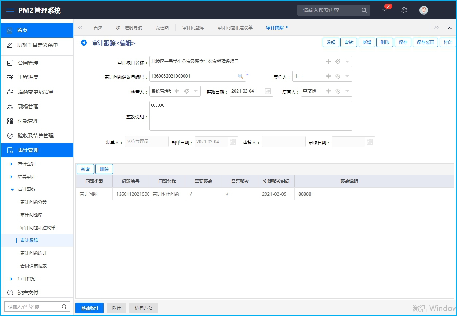Collapse the 审计事务 tree node

(x=12, y=190)
